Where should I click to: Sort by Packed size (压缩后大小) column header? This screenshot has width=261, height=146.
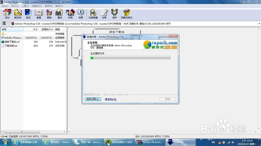[x=47, y=29]
